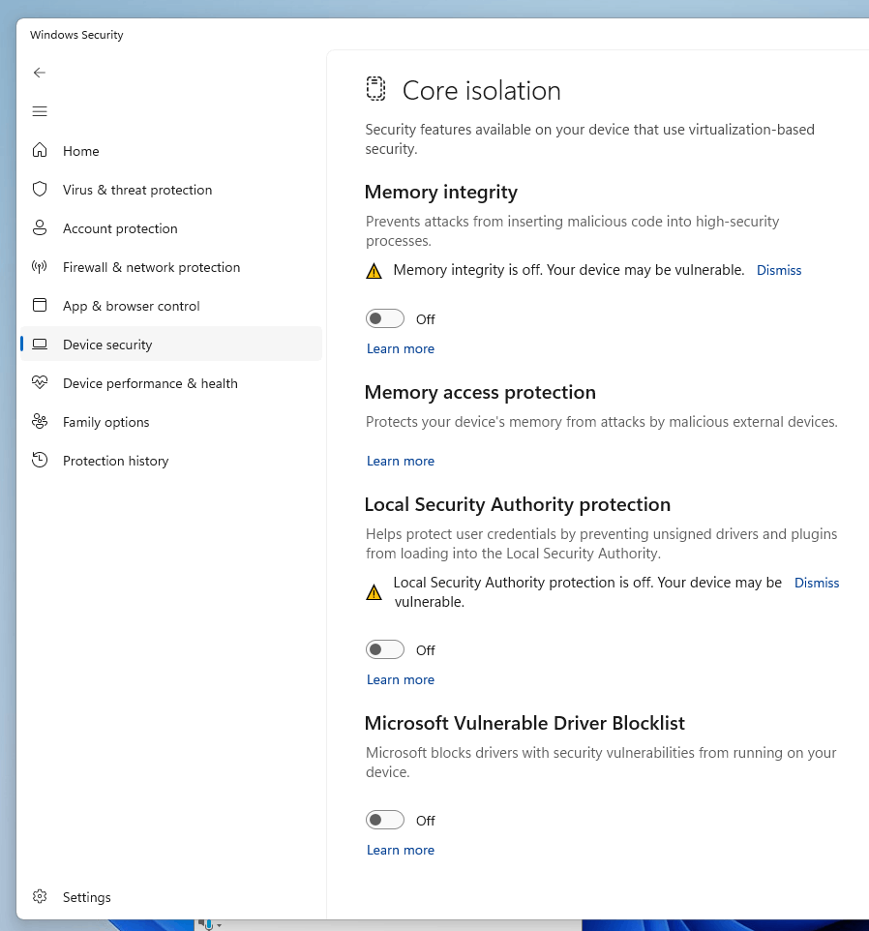
Task: Click 'Memory integrity is off' warning text
Action: (x=569, y=270)
